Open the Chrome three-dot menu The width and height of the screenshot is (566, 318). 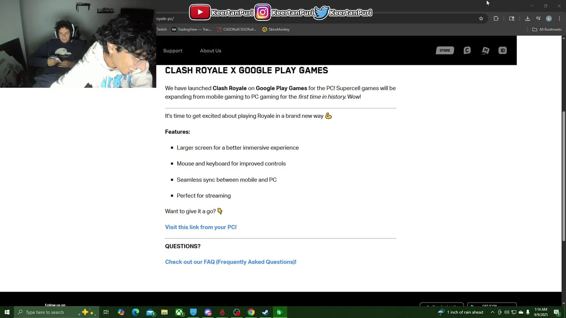[x=559, y=19]
